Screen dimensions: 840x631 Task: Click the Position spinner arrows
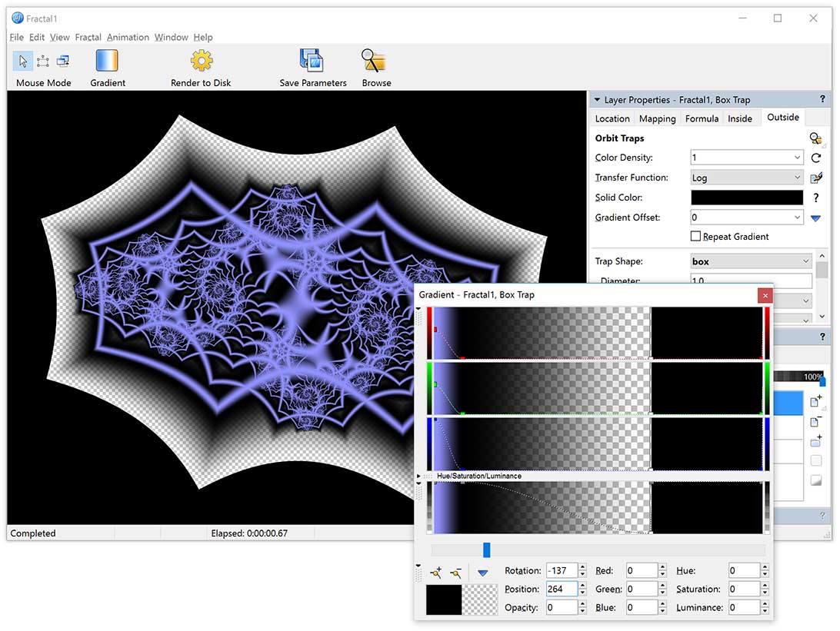pyautogui.click(x=583, y=589)
